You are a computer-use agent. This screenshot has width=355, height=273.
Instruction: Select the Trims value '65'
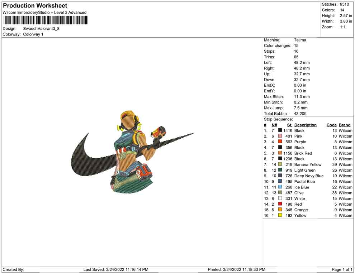296,57
